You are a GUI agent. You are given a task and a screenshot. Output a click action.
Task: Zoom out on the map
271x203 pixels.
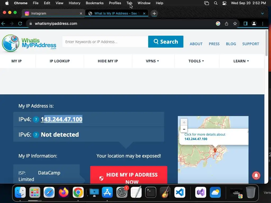[184, 129]
